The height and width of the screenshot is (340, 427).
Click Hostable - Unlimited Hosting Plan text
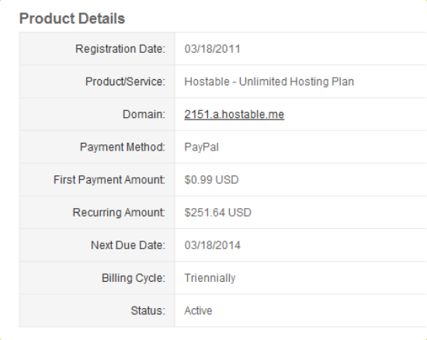(269, 82)
